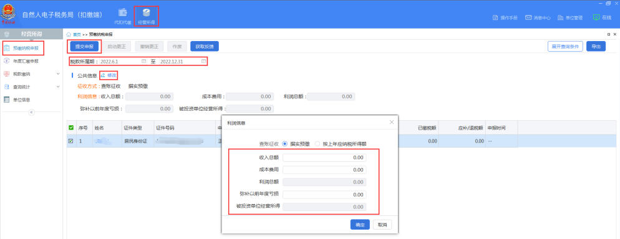The image size is (620, 239).
Task: Click the 已缴税额 column header
Action: (427, 128)
